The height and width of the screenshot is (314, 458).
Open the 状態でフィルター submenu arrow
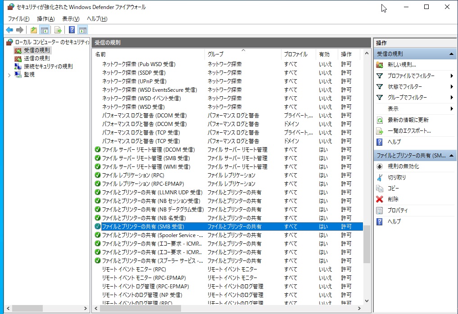click(x=452, y=87)
